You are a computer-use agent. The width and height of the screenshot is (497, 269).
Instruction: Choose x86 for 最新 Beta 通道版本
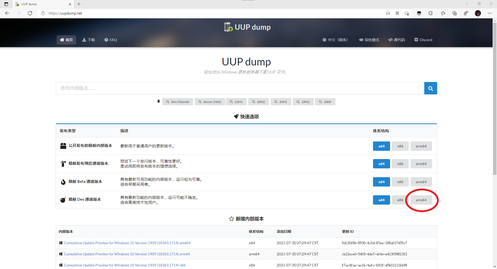point(400,182)
